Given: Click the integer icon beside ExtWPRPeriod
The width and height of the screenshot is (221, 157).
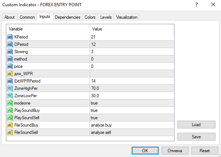Looking at the screenshot, I should pyautogui.click(x=10, y=81).
